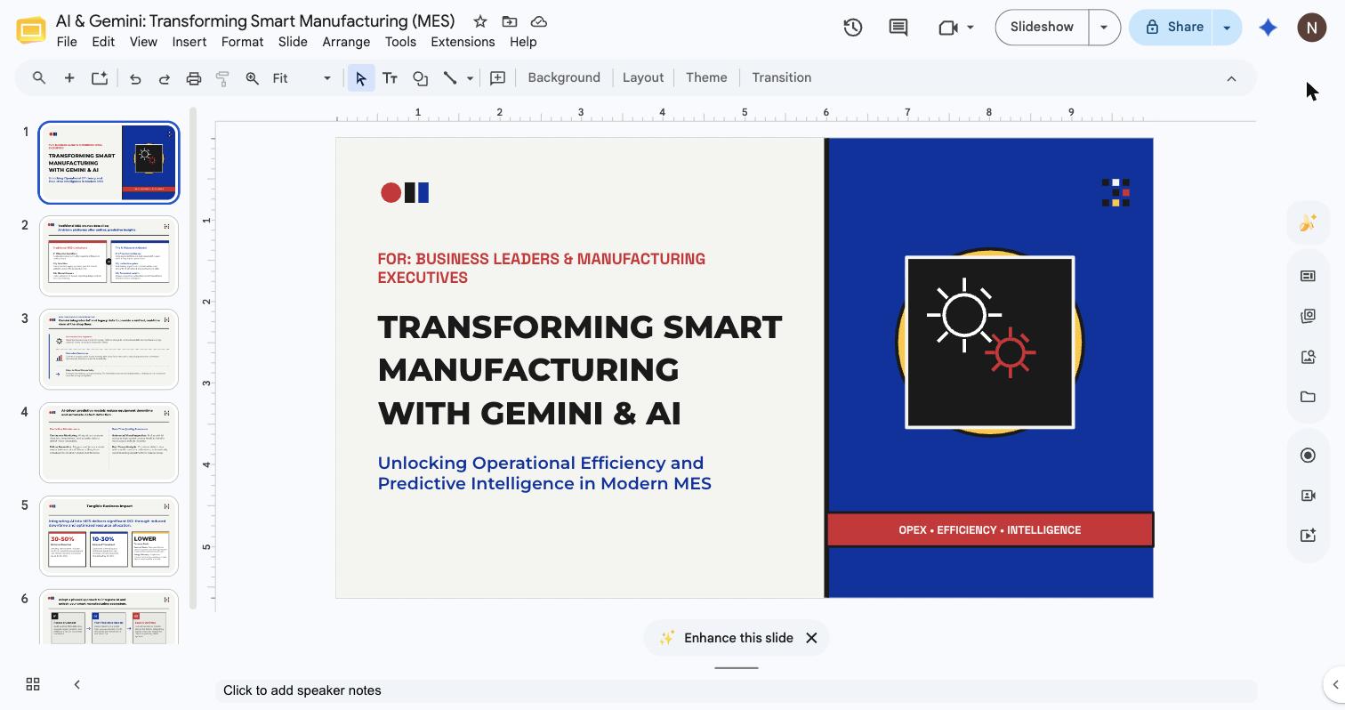Open the Google Slides home icon
Viewport: 1345px width, 710px height.
(x=31, y=30)
